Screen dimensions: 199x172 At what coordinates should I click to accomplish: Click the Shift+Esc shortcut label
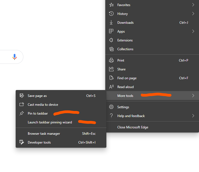coord(89,133)
